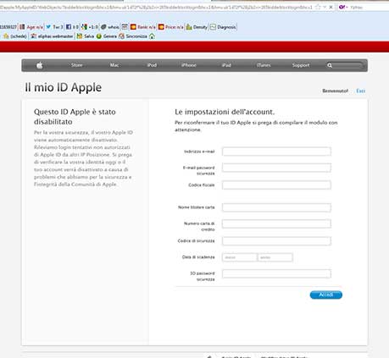Screen dimensions: 389x358
Task: Click the "Questo ID Apple è stato disabilitato" heading
Action: coord(75,117)
